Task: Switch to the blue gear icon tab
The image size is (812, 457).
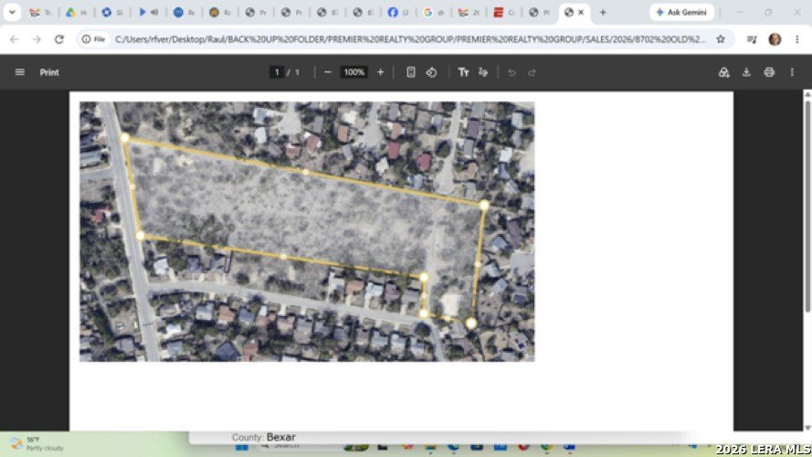Action: 111,12
